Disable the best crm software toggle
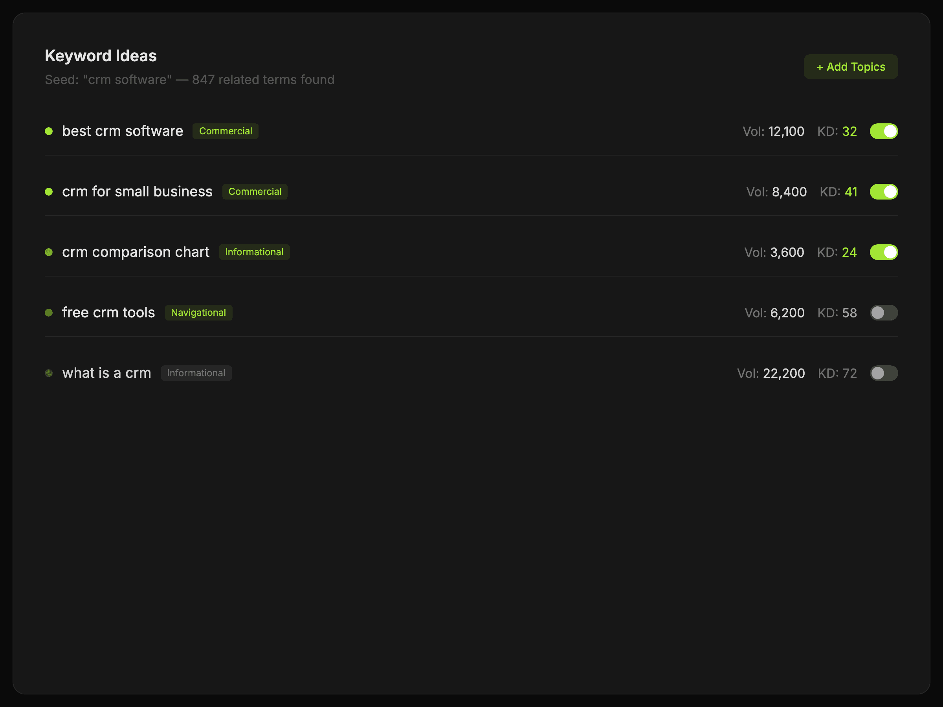Image resolution: width=943 pixels, height=707 pixels. [x=883, y=131]
